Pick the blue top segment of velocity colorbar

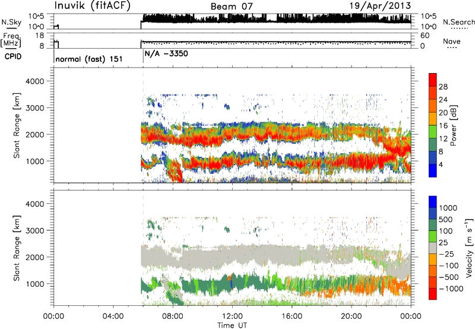click(x=433, y=202)
